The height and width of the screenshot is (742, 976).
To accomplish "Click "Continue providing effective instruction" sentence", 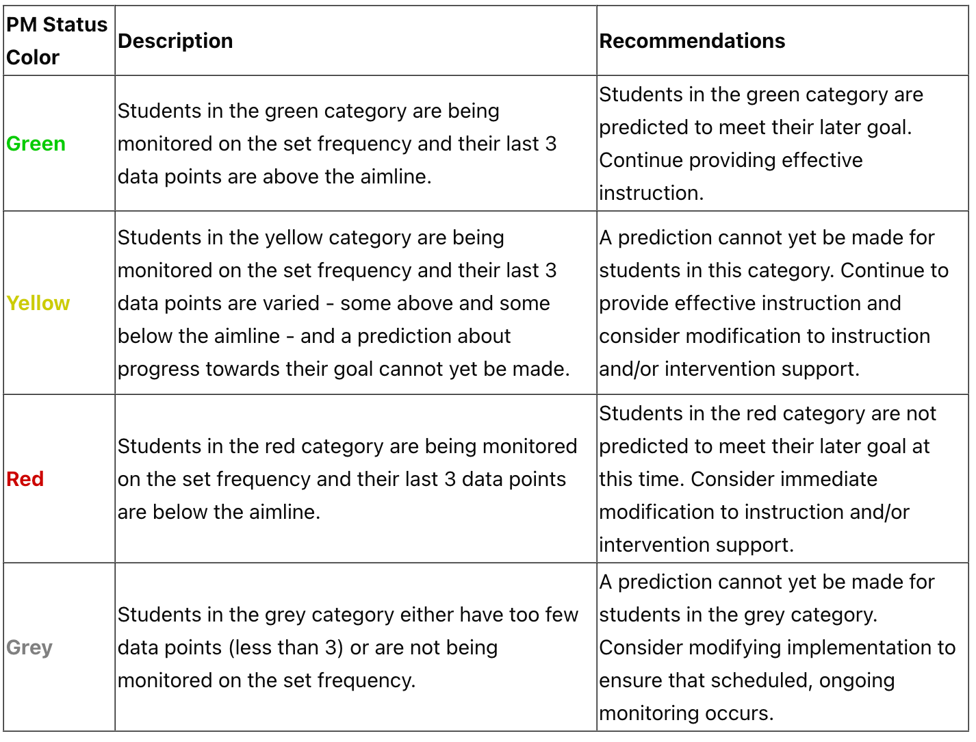I will pyautogui.click(x=731, y=177).
